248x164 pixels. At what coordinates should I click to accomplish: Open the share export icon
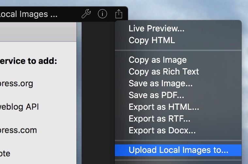coord(119,14)
